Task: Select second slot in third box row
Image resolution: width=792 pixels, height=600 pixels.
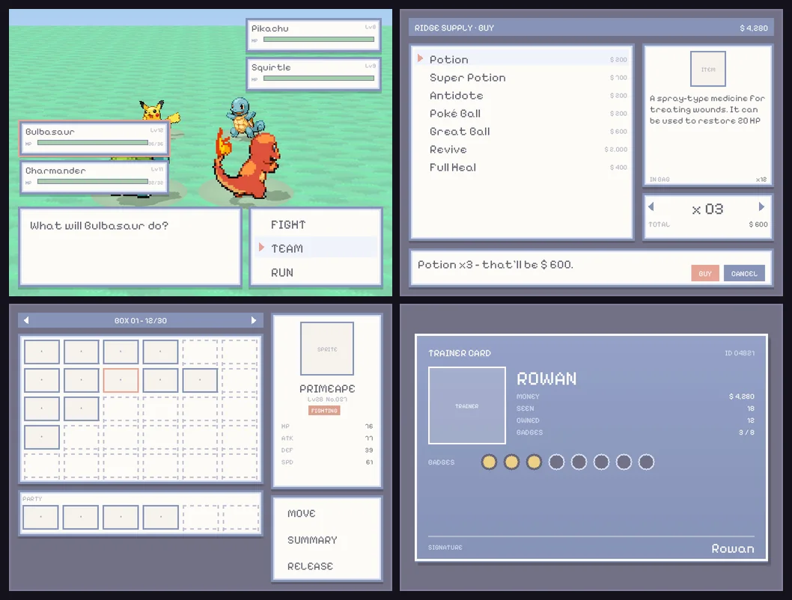Action: point(82,408)
